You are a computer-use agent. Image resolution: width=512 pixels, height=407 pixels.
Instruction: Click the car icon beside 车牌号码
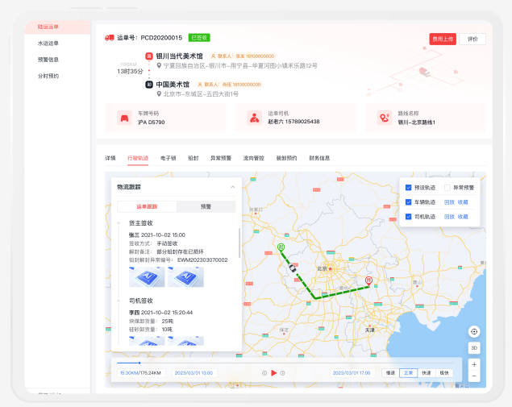pos(124,118)
